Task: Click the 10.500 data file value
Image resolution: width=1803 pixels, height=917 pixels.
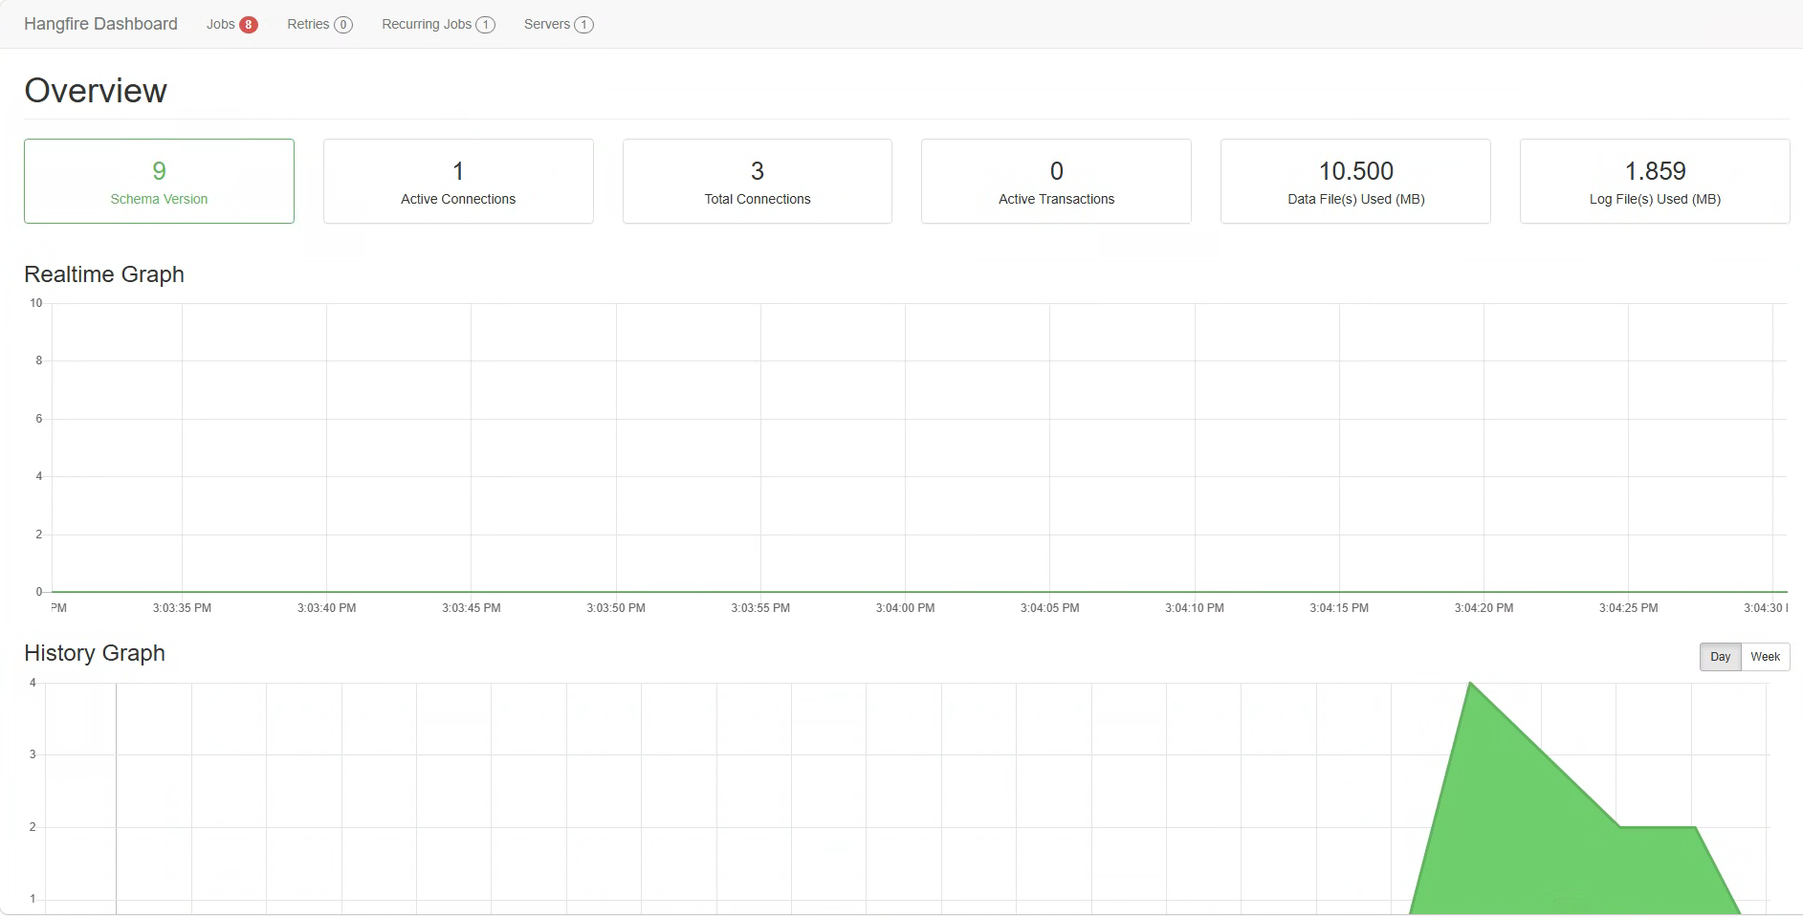Action: (1355, 171)
